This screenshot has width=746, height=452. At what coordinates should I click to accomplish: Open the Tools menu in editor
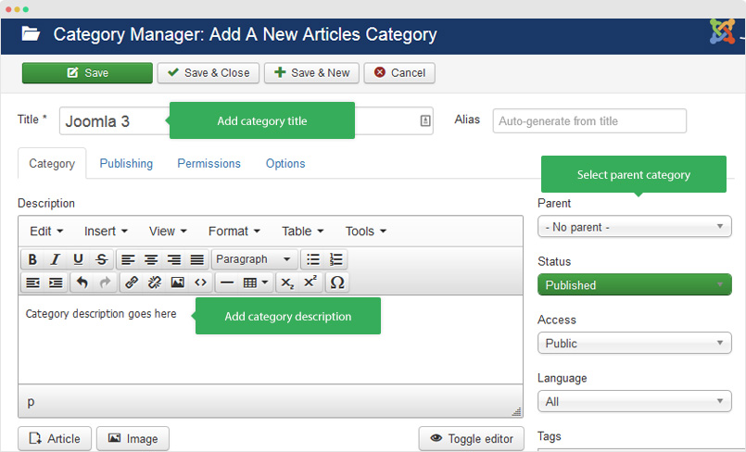(x=365, y=232)
